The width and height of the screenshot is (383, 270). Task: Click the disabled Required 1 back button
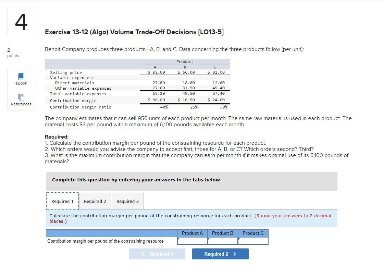click(x=157, y=254)
